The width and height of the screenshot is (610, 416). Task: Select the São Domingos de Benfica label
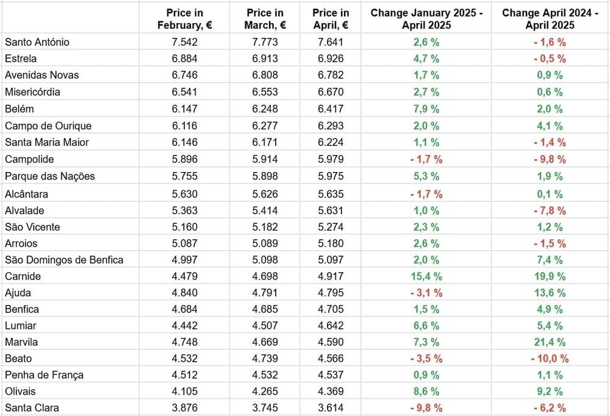click(64, 260)
